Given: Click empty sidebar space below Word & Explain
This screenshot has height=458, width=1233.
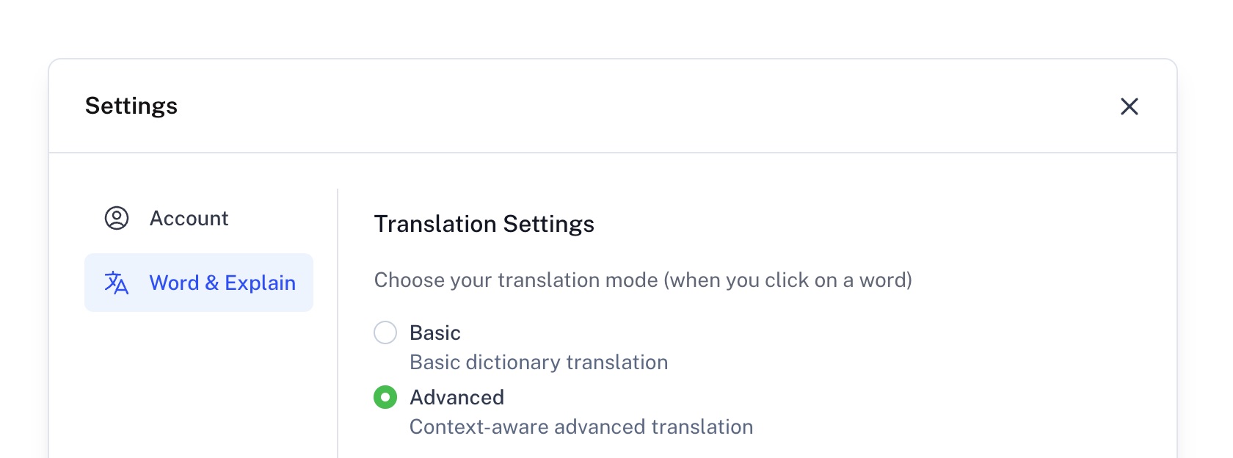Looking at the screenshot, I should (198, 382).
